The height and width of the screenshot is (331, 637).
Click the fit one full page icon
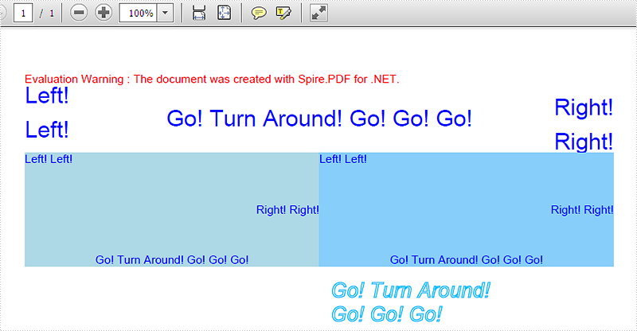click(x=225, y=13)
